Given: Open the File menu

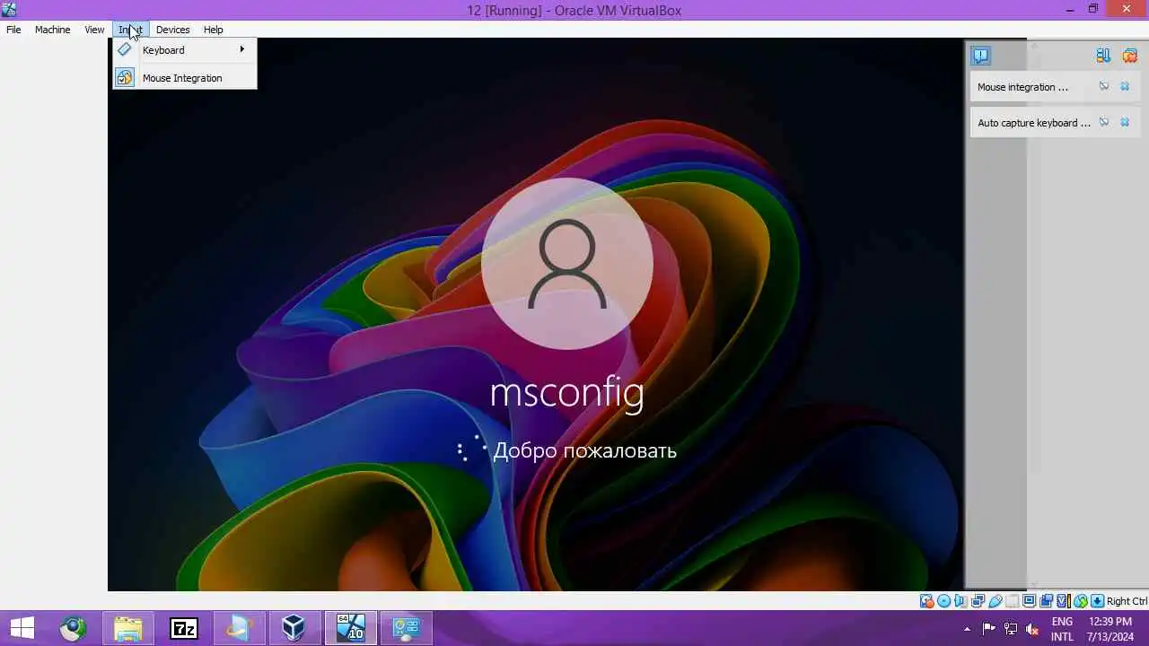Looking at the screenshot, I should (x=13, y=30).
